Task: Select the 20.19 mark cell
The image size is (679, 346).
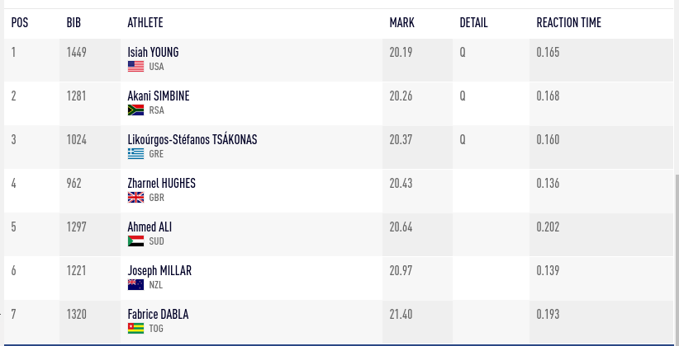Action: 417,60
